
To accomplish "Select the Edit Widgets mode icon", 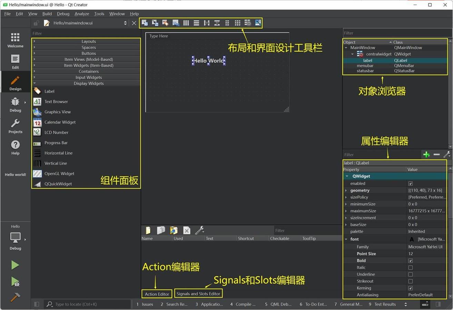I will point(145,23).
